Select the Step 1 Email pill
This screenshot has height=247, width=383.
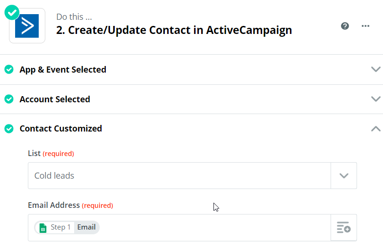(x=67, y=228)
